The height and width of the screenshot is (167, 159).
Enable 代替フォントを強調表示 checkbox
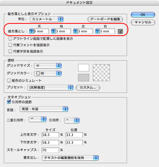(x=10, y=45)
